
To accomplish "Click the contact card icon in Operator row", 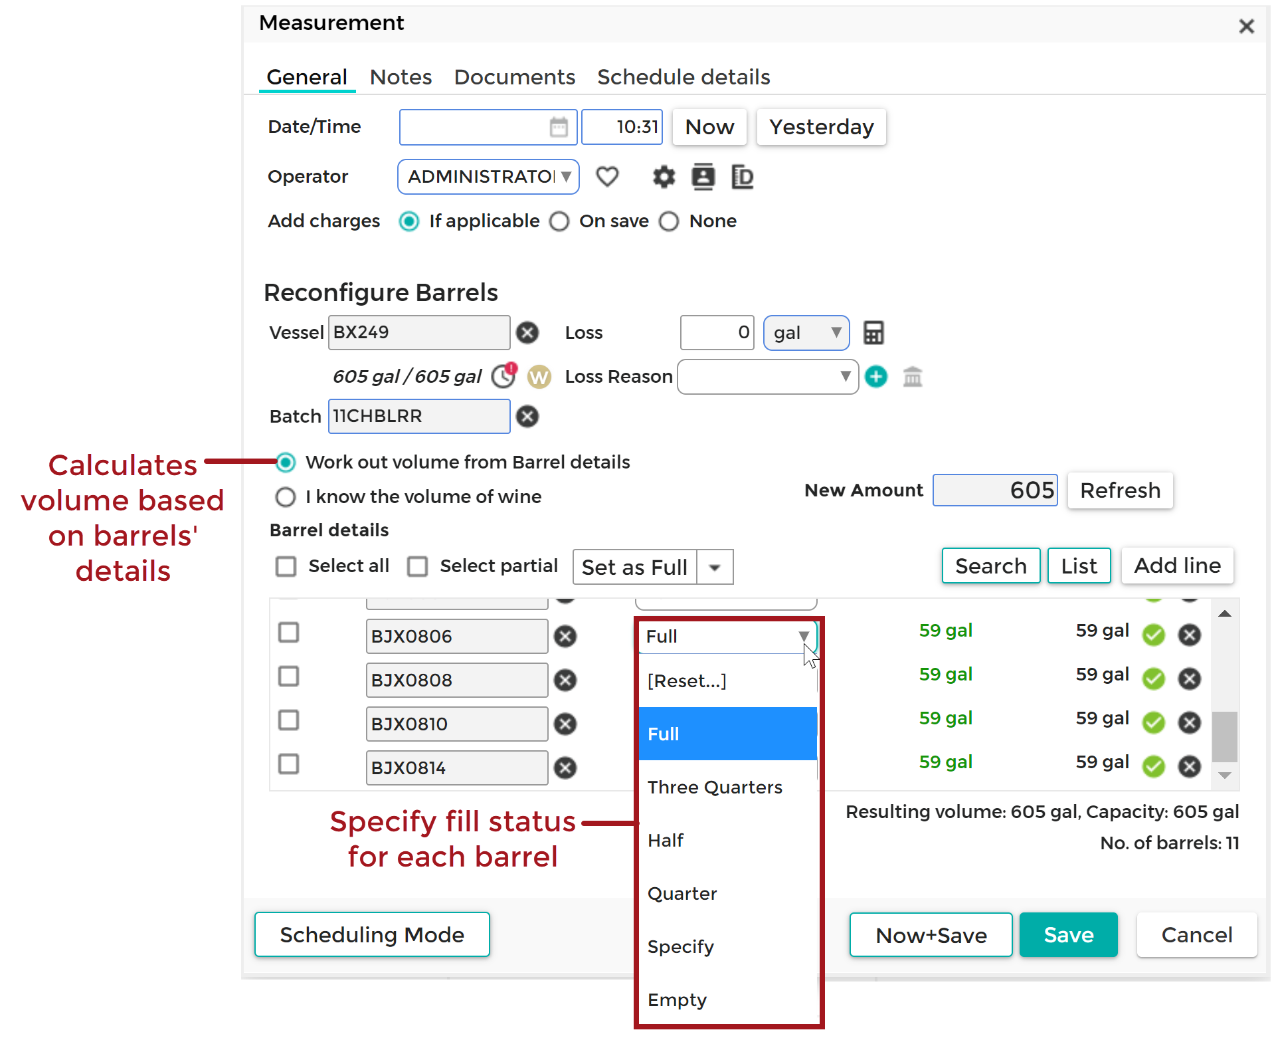I will tap(703, 176).
